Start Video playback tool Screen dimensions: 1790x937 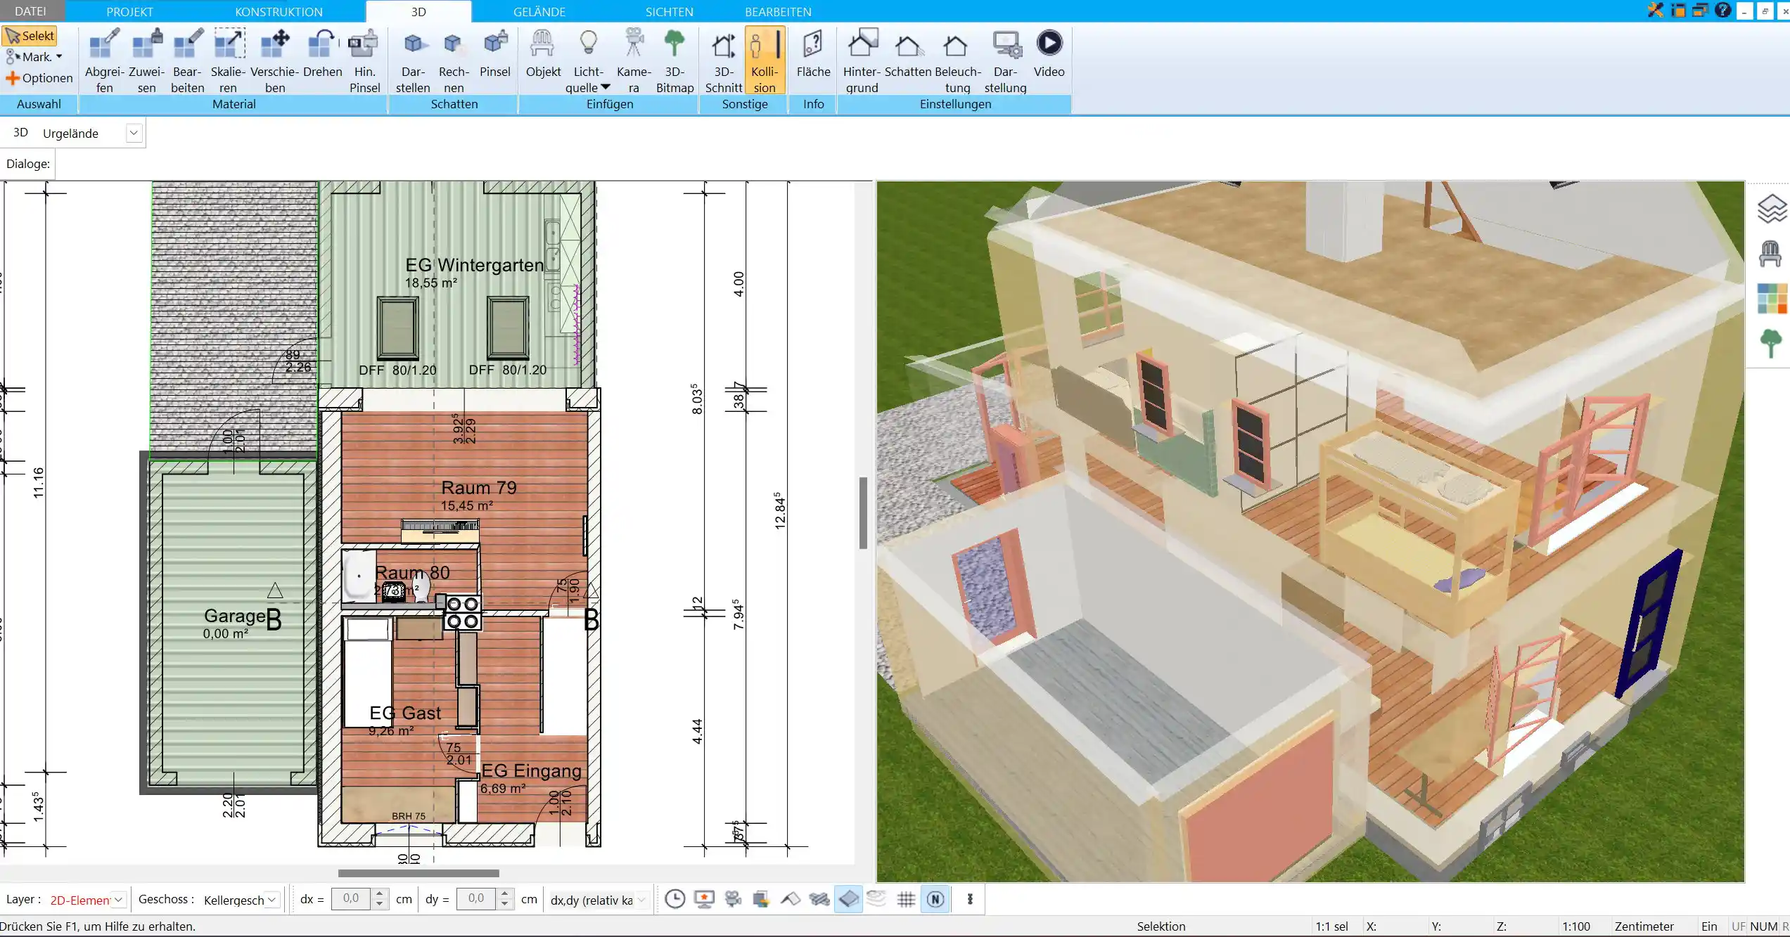(x=1049, y=53)
